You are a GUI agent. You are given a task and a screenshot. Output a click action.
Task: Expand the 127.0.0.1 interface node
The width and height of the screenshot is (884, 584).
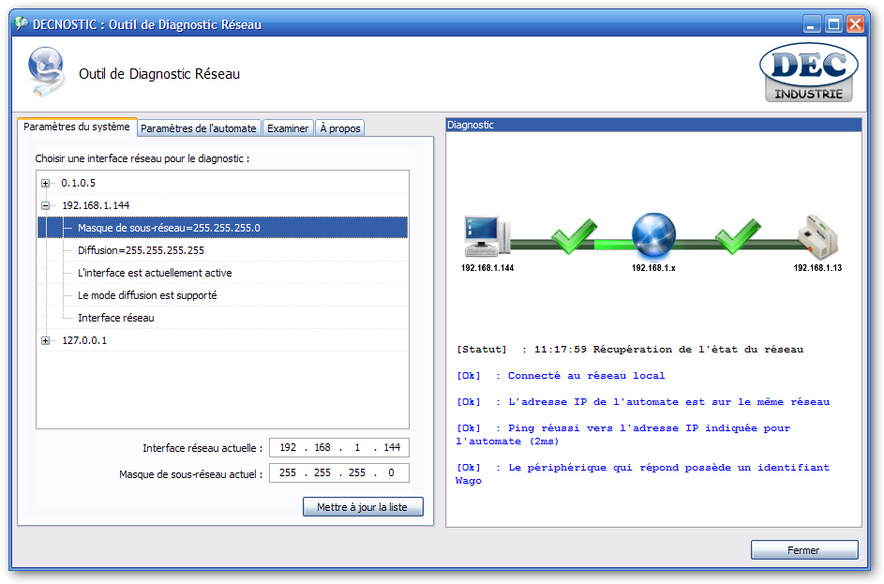pyautogui.click(x=45, y=340)
